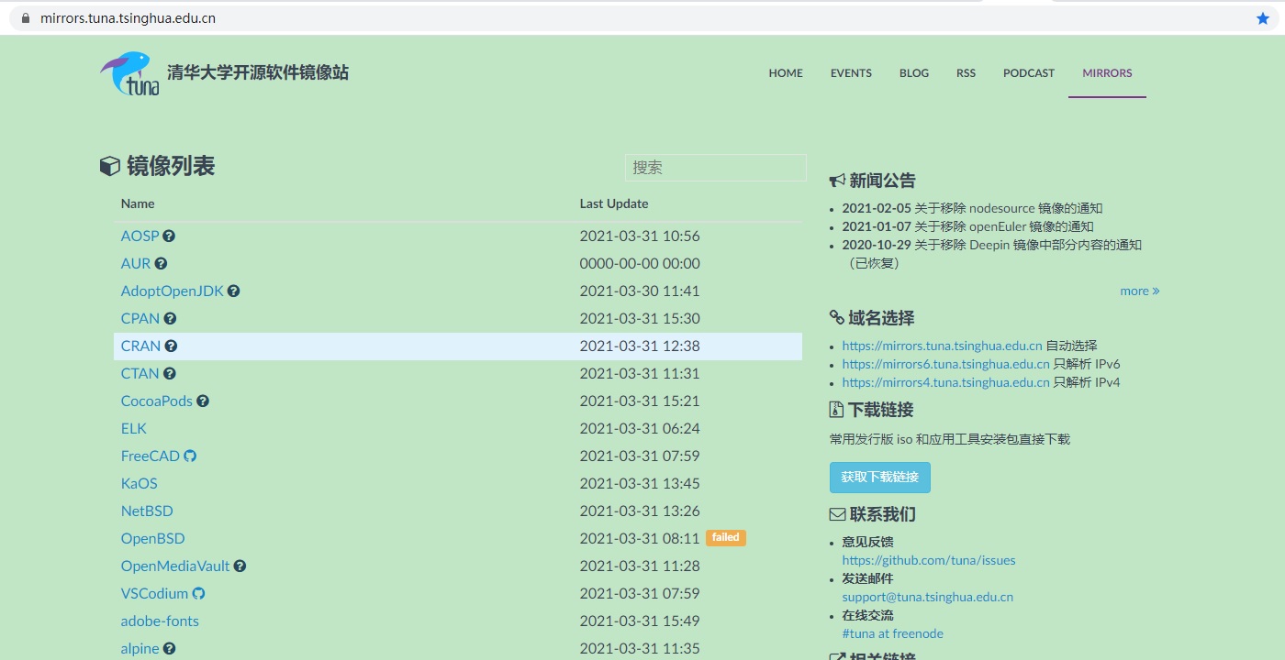Click the 清华大学开源软件镜像站 site title
1285x660 pixels.
pos(258,72)
